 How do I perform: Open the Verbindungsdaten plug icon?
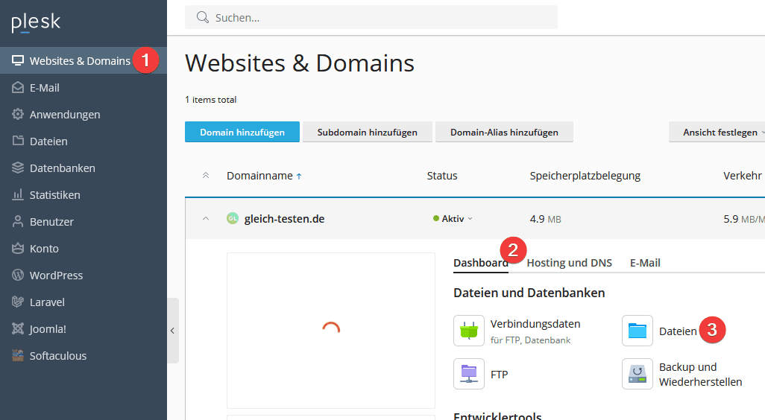469,331
